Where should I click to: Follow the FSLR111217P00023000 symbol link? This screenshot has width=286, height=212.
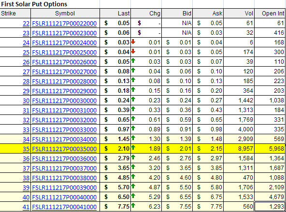(x=64, y=33)
